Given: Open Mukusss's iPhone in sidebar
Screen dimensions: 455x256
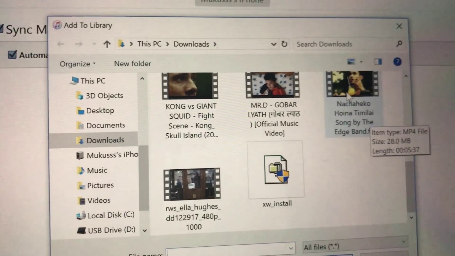Looking at the screenshot, I should coord(112,155).
